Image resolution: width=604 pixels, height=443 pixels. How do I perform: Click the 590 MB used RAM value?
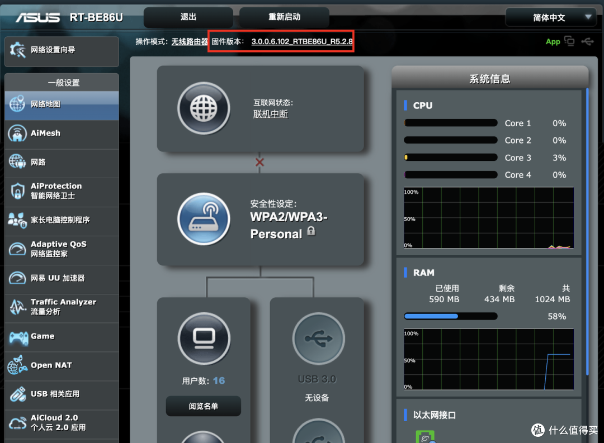[444, 299]
